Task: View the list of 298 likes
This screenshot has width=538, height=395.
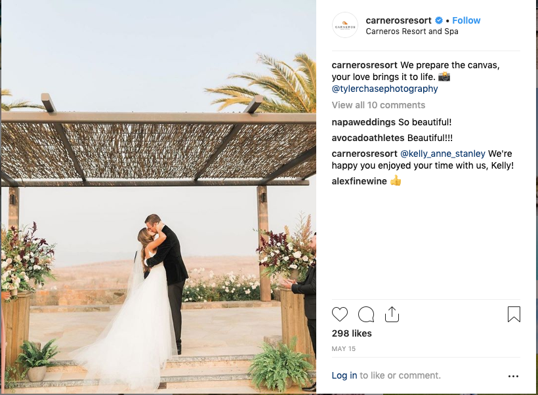Action: click(352, 333)
